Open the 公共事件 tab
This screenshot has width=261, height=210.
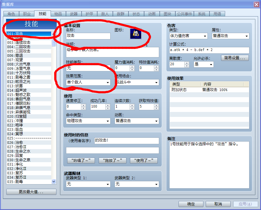(x=184, y=14)
